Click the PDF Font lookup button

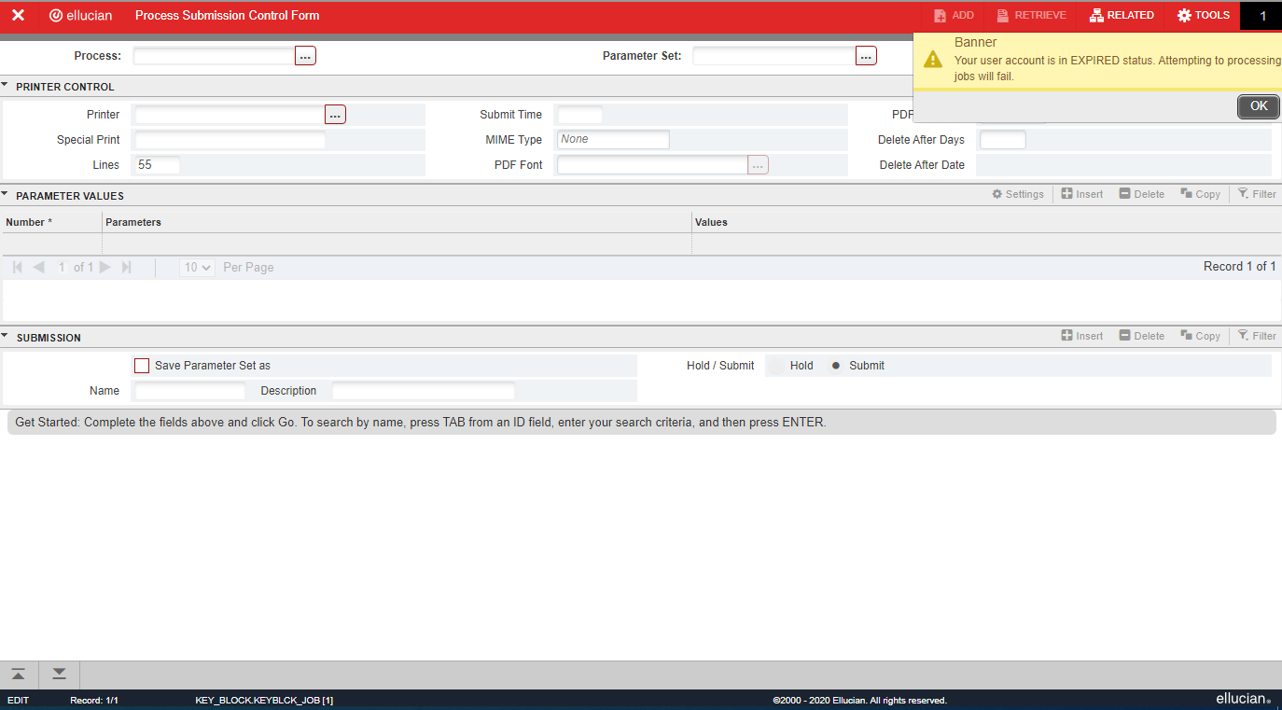click(x=758, y=165)
